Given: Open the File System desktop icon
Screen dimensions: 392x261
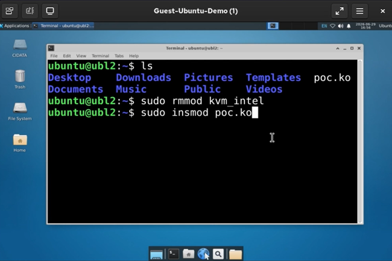Looking at the screenshot, I should pos(20,112).
